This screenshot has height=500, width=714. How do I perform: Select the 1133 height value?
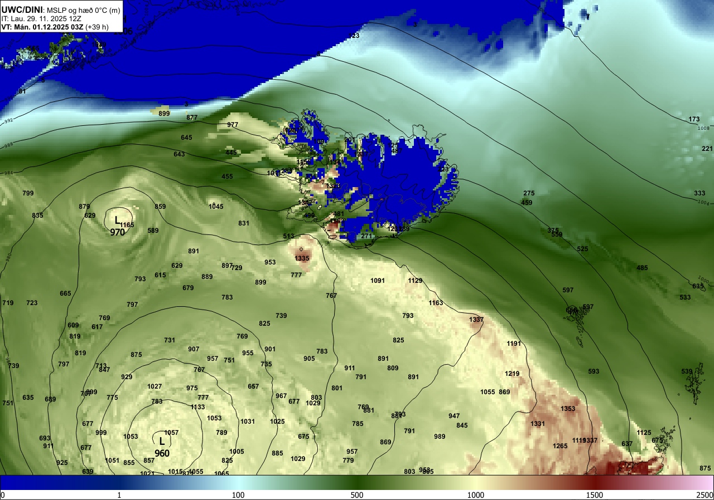click(x=197, y=407)
